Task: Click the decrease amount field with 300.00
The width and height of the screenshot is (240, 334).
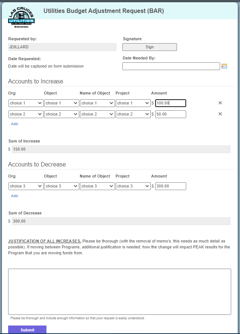Action: click(171, 186)
